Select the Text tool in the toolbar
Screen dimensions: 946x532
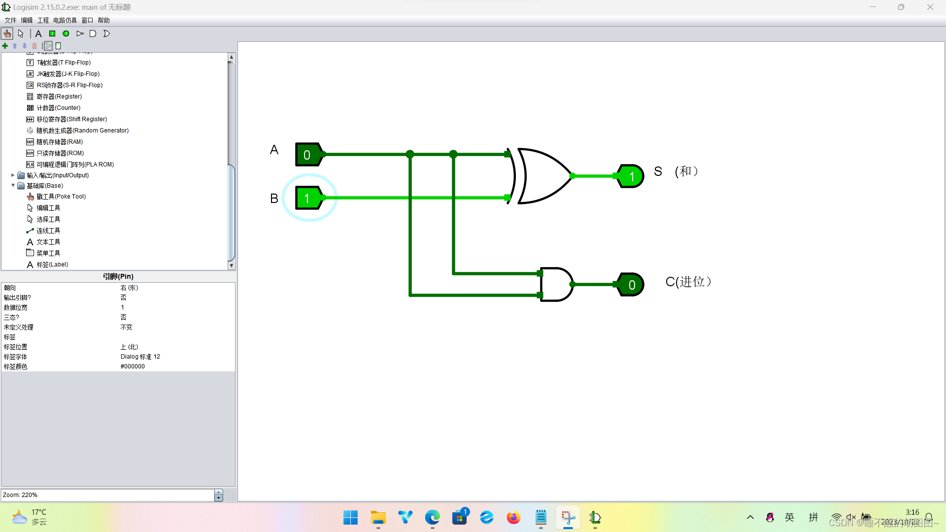(x=38, y=33)
